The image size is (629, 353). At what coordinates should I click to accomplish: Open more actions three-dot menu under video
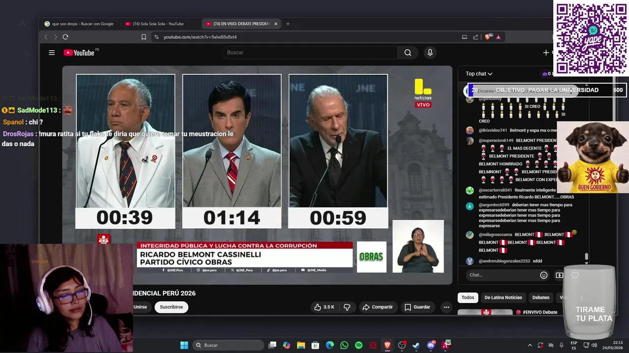click(446, 307)
